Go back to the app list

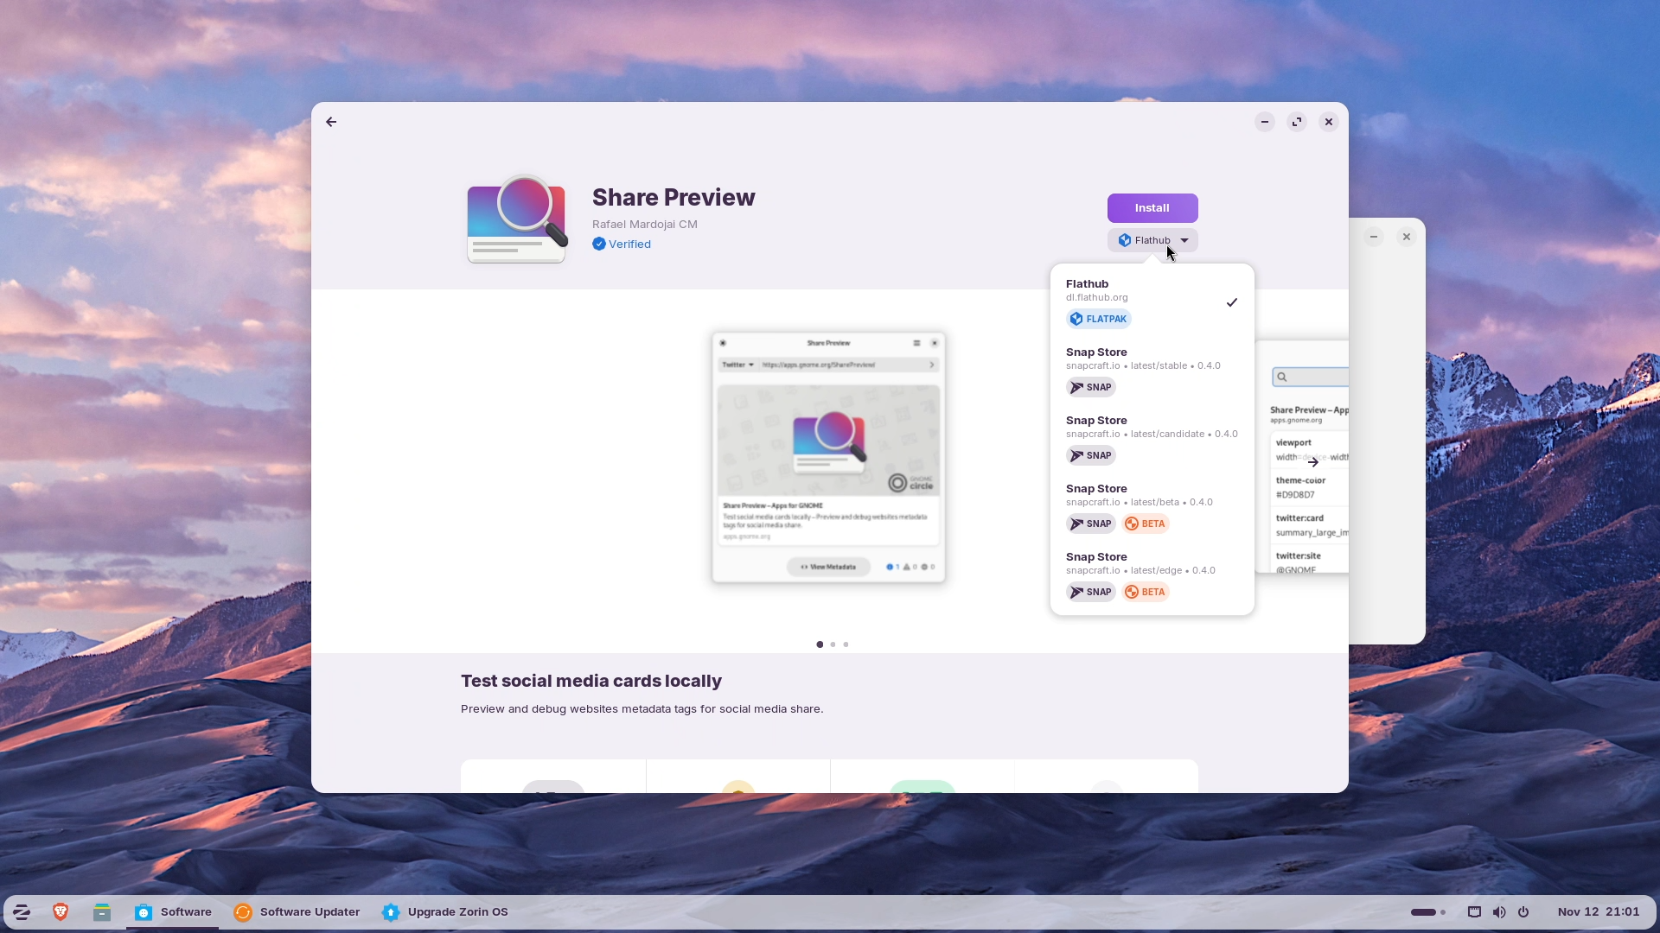[x=331, y=122]
